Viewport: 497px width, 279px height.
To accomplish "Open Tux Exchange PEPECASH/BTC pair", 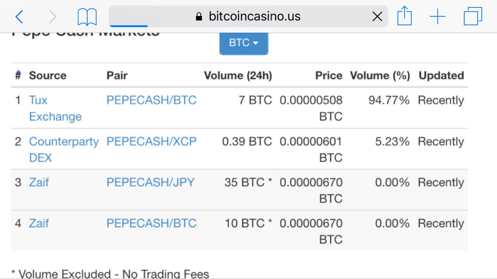I will (x=151, y=100).
